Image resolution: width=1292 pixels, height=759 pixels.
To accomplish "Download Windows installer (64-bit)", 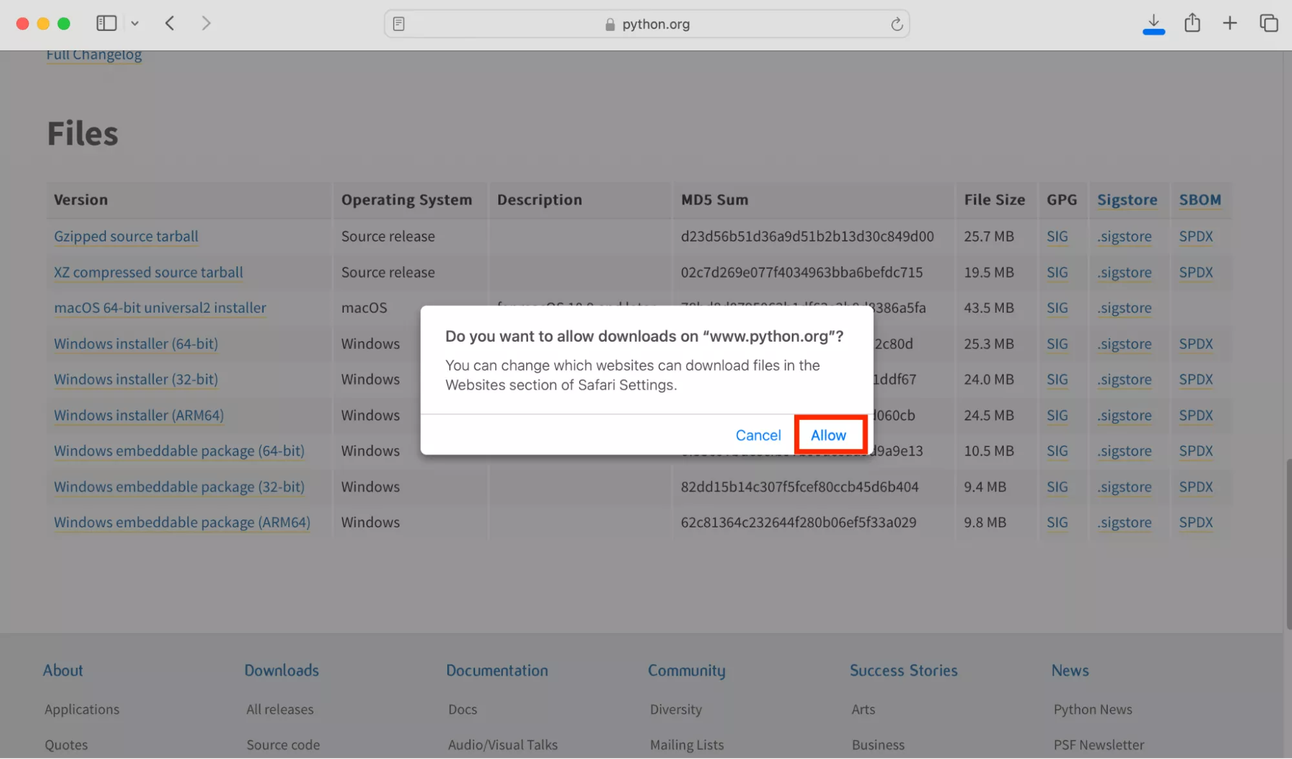I will pyautogui.click(x=136, y=344).
